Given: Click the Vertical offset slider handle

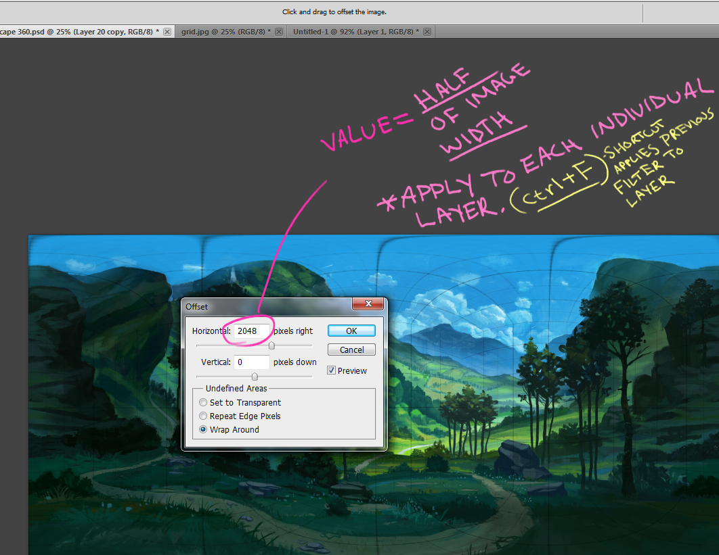Looking at the screenshot, I should tap(255, 377).
